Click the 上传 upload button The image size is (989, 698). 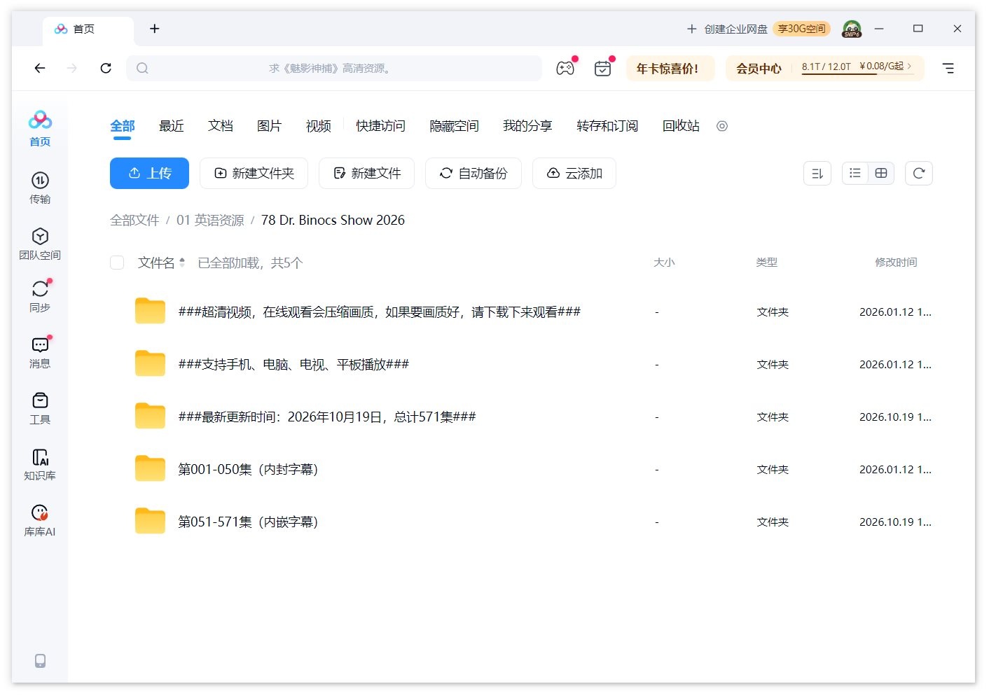click(149, 173)
